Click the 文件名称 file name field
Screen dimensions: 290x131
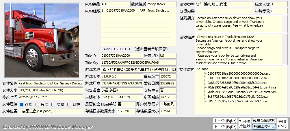coord(51,83)
